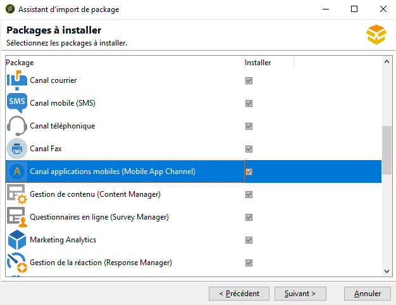Screen dimensions: 396x305
Task: Uncheck Marketing Analytics install checkbox
Action: [x=249, y=240]
